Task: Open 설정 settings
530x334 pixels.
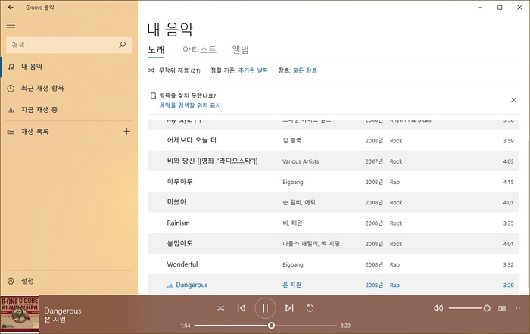Action: click(x=69, y=281)
